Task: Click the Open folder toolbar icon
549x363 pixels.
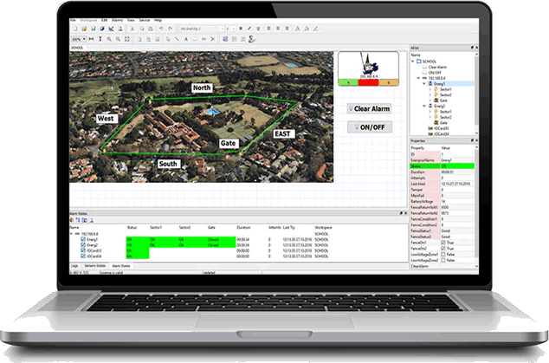Action: point(84,29)
